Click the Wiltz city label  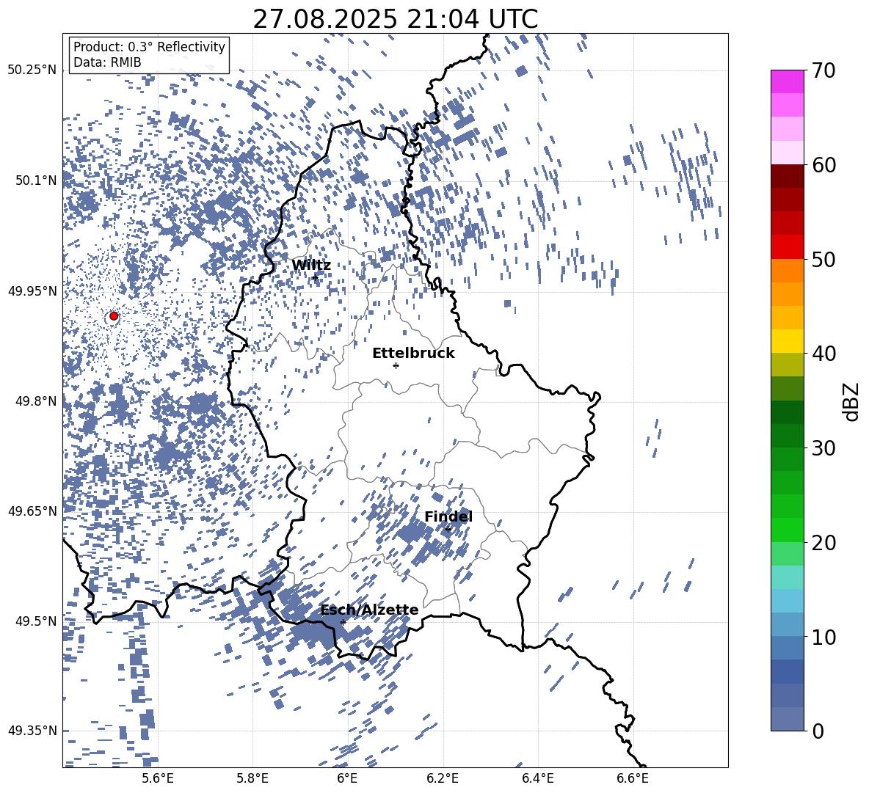click(x=311, y=266)
